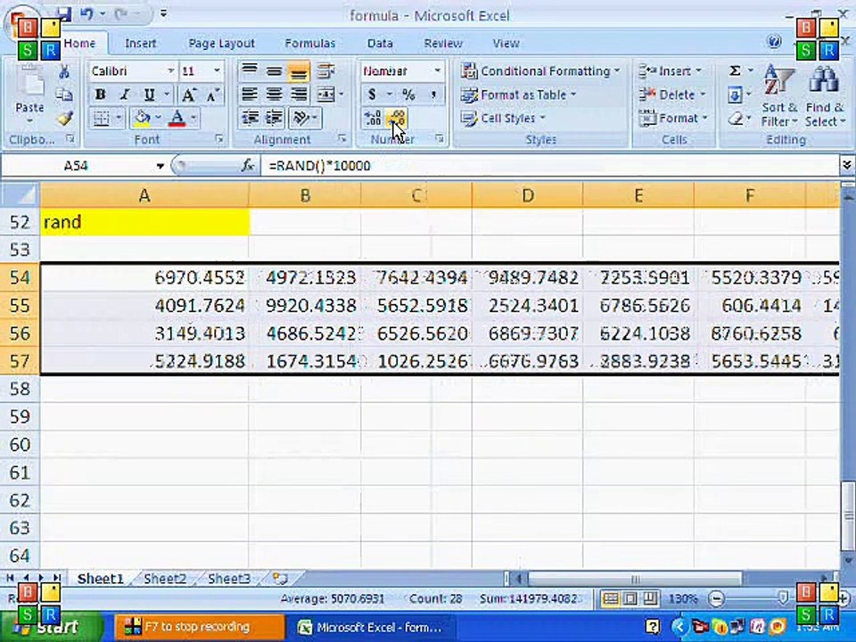Set Middle Align vertical alignment

tap(274, 71)
